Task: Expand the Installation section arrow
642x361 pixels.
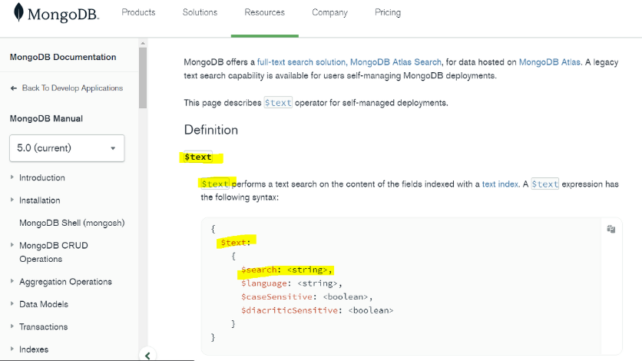Action: [12, 200]
